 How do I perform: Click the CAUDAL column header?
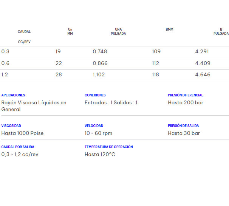[24, 32]
